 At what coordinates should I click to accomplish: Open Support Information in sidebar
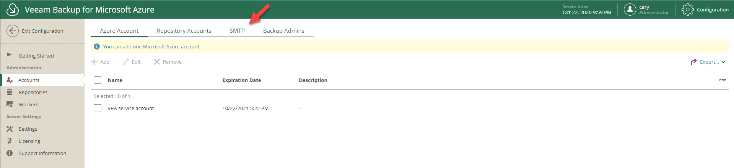pyautogui.click(x=42, y=153)
